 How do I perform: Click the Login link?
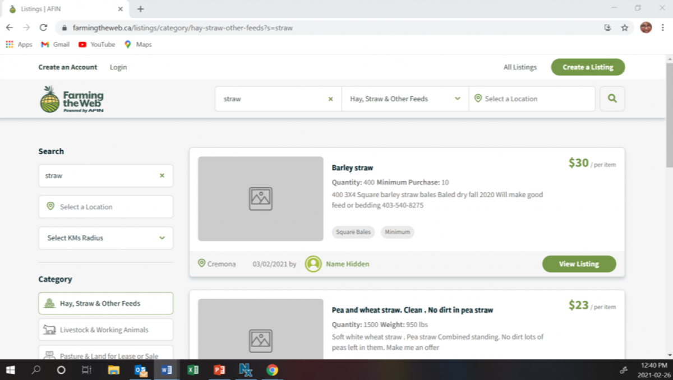pyautogui.click(x=118, y=67)
